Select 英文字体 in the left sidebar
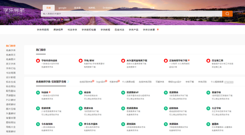 point(11,64)
